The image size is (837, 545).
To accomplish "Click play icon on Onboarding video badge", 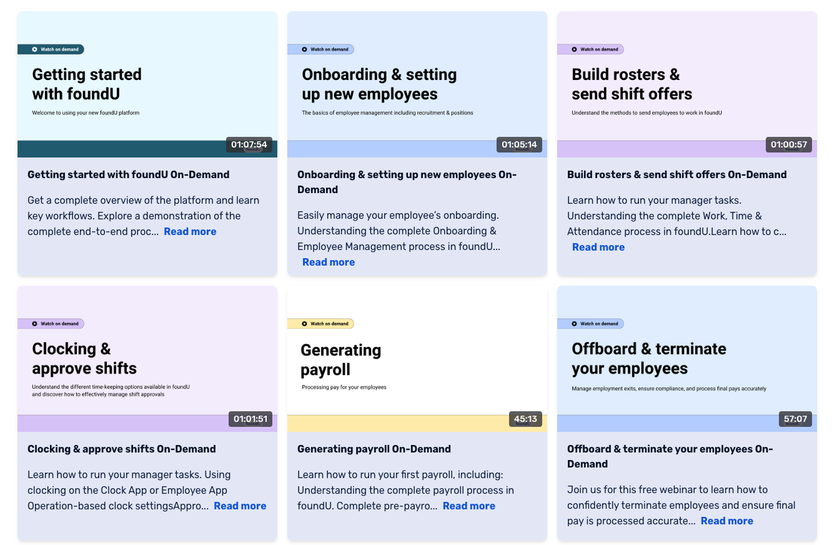I will pos(304,49).
